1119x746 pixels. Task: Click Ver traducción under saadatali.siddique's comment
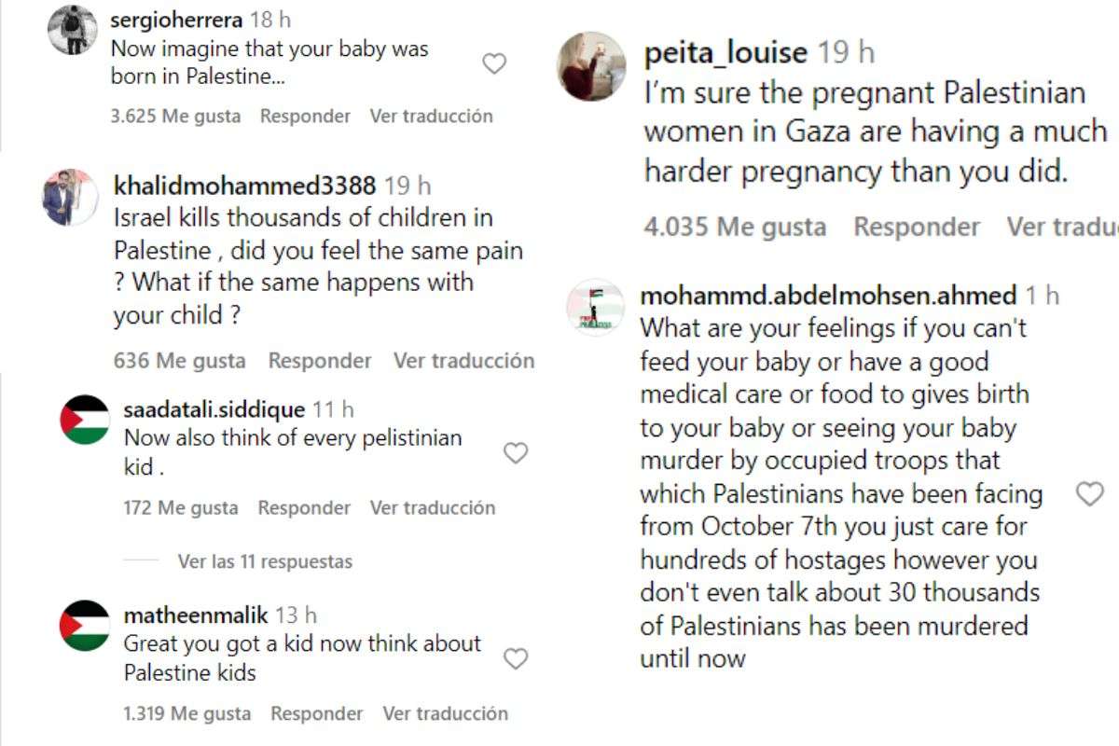[x=432, y=508]
